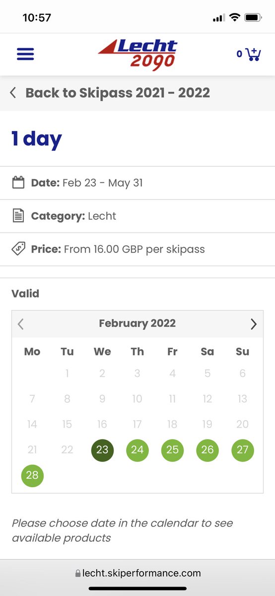Select February 23 in calendar
The width and height of the screenshot is (275, 596).
[102, 450]
